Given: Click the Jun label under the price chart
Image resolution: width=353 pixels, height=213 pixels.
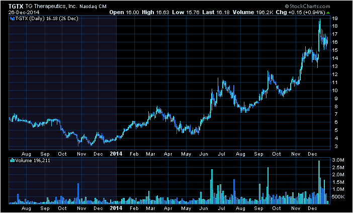Looking at the screenshot, I should coord(204,154).
